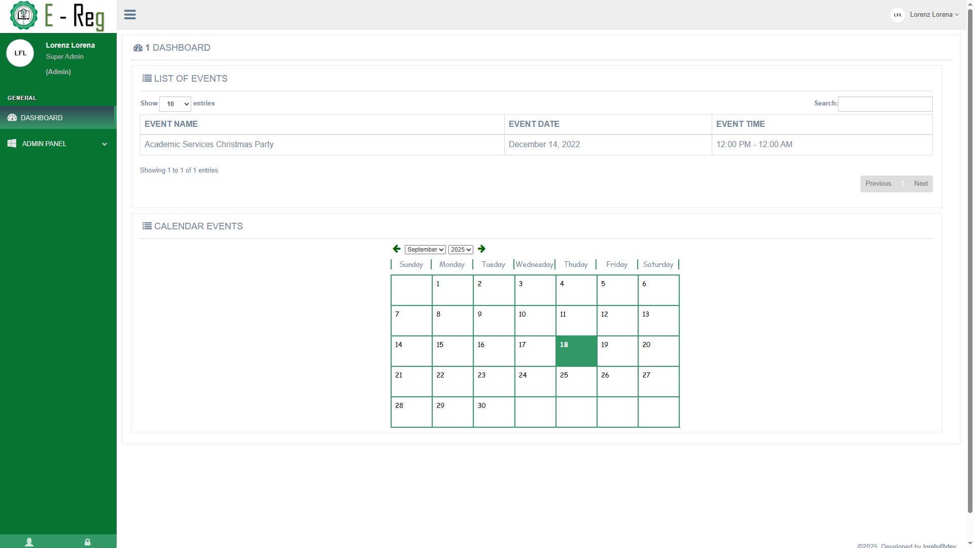The height and width of the screenshot is (548, 974).
Task: Open the Show entries count dropdown
Action: tap(175, 104)
